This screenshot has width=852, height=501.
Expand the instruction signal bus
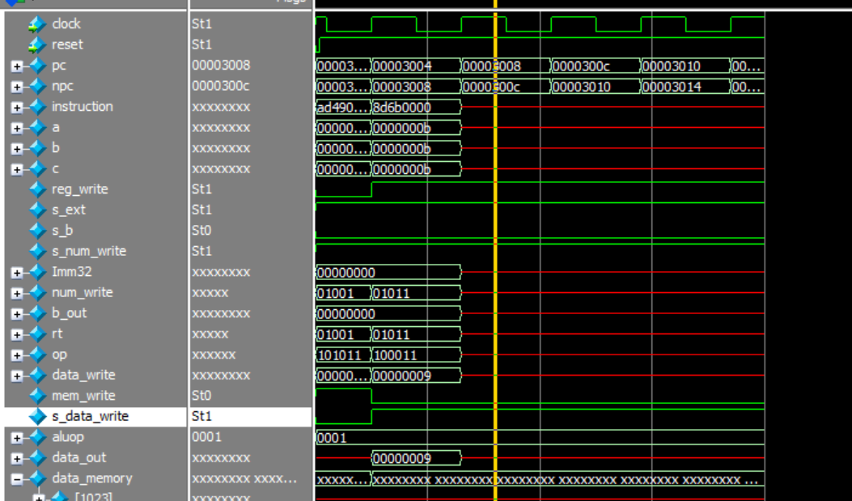click(17, 108)
